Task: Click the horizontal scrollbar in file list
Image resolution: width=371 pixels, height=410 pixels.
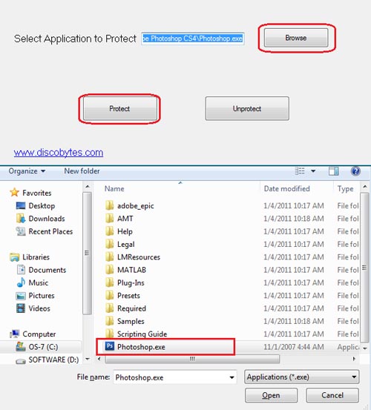Action: pos(192,359)
